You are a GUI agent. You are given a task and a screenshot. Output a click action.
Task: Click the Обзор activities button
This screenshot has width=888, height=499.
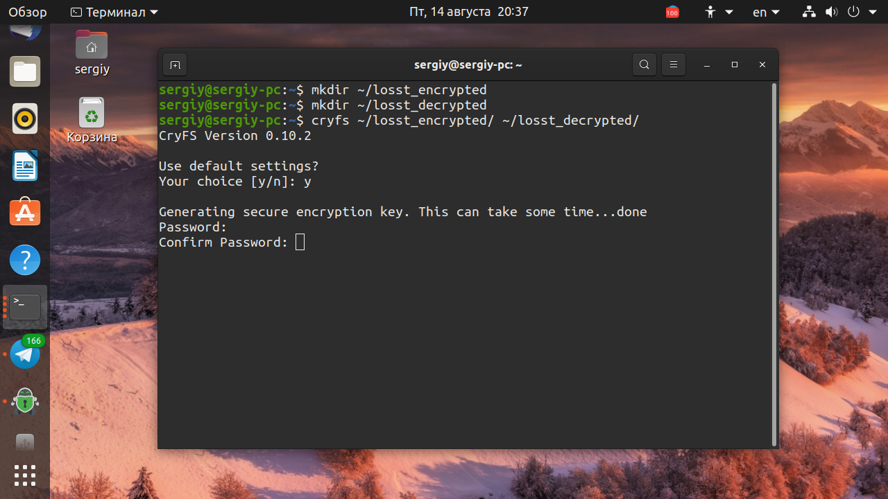pyautogui.click(x=28, y=12)
